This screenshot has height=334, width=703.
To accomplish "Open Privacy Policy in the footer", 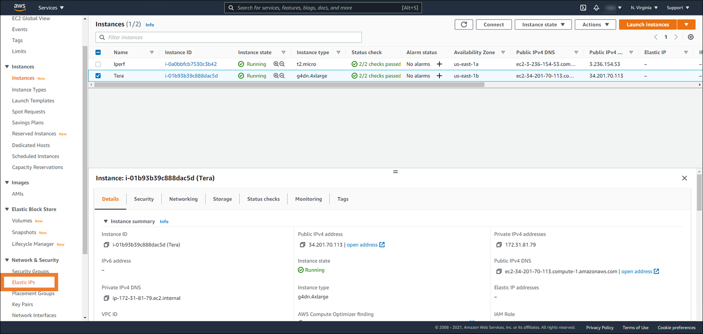I will [599, 327].
